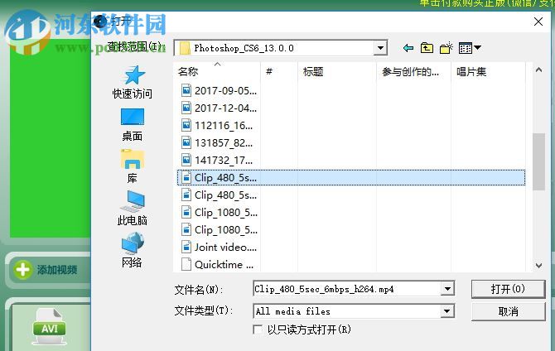Select the Joint video... file
Image resolution: width=555 pixels, height=351 pixels.
219,247
